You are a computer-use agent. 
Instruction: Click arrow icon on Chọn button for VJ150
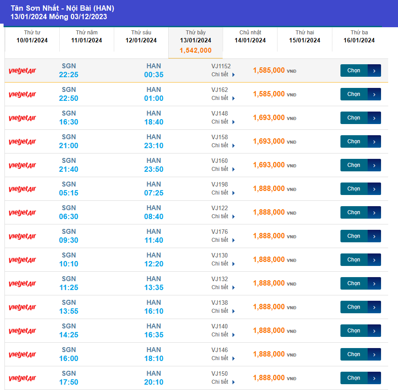[x=374, y=378]
